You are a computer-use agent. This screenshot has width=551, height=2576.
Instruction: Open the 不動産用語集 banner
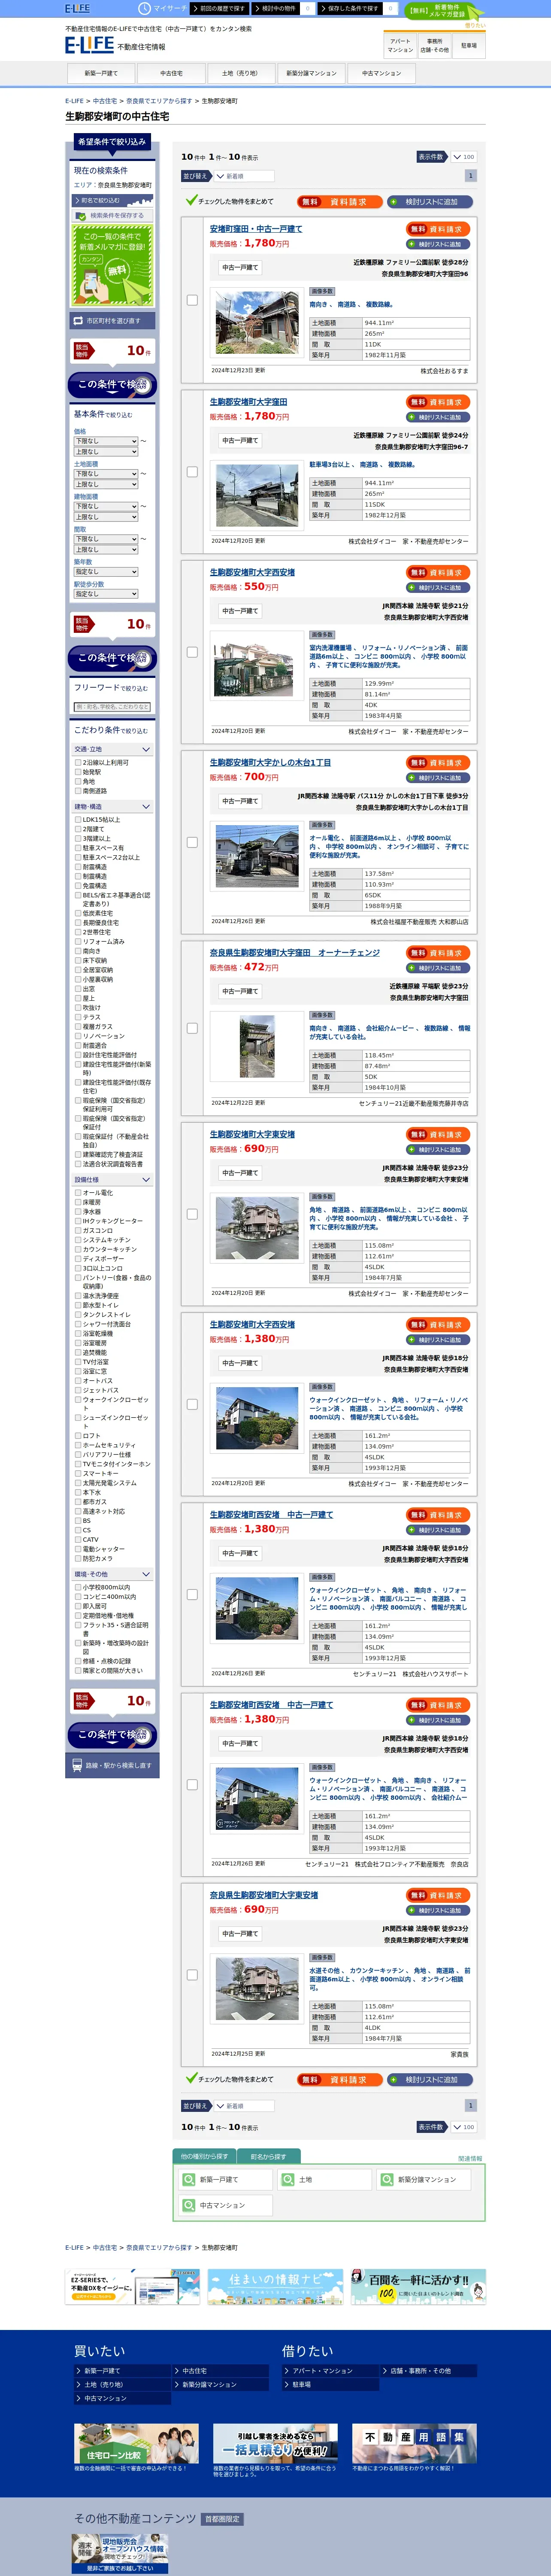[414, 2443]
